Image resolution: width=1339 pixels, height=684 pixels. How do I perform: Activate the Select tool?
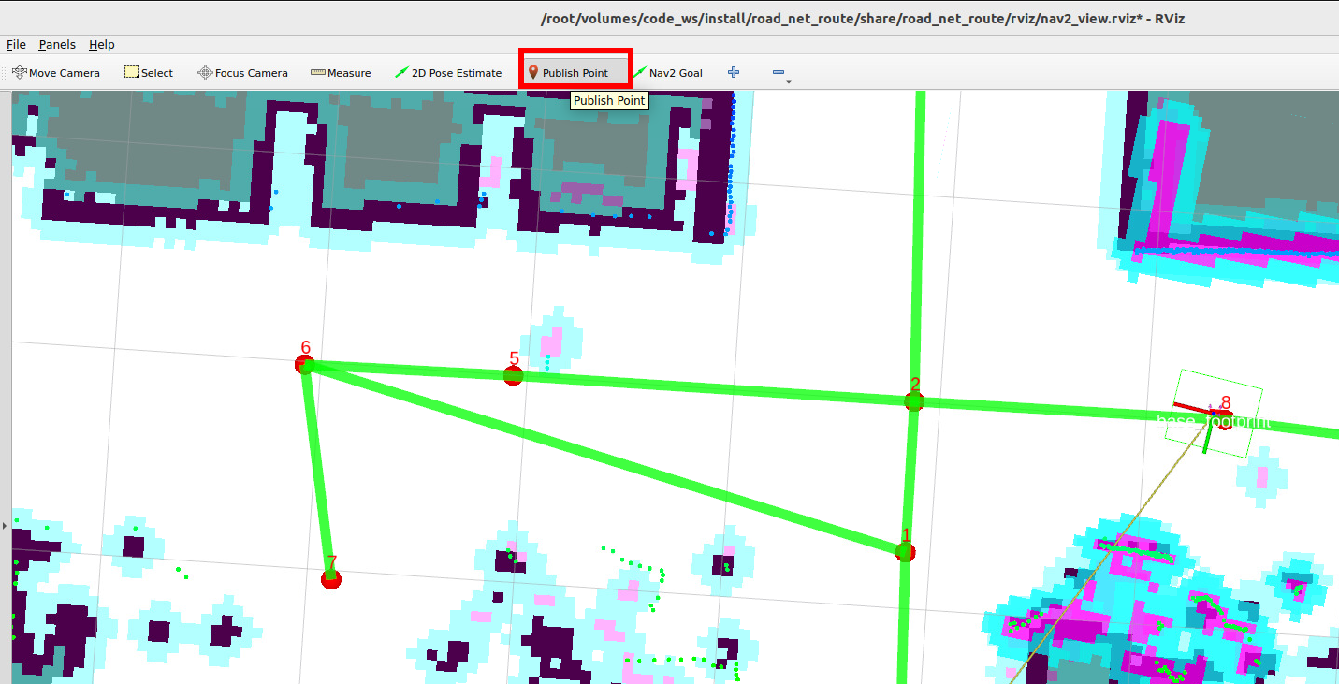click(x=149, y=73)
